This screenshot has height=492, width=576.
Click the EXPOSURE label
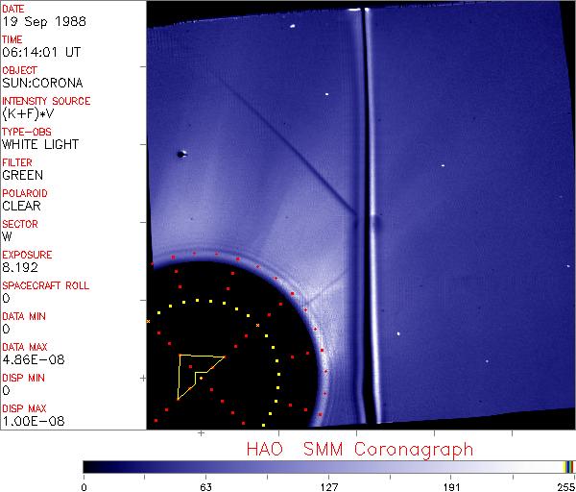(27, 255)
